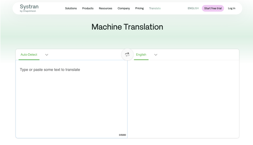Click the Log in button
This screenshot has width=253, height=145.
pos(232,8)
